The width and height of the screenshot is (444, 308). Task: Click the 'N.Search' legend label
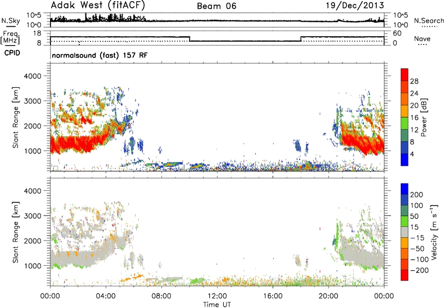point(428,21)
